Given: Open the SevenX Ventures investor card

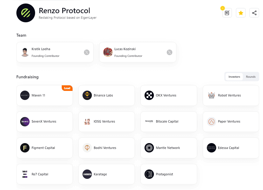Looking at the screenshot, I should point(44,122).
